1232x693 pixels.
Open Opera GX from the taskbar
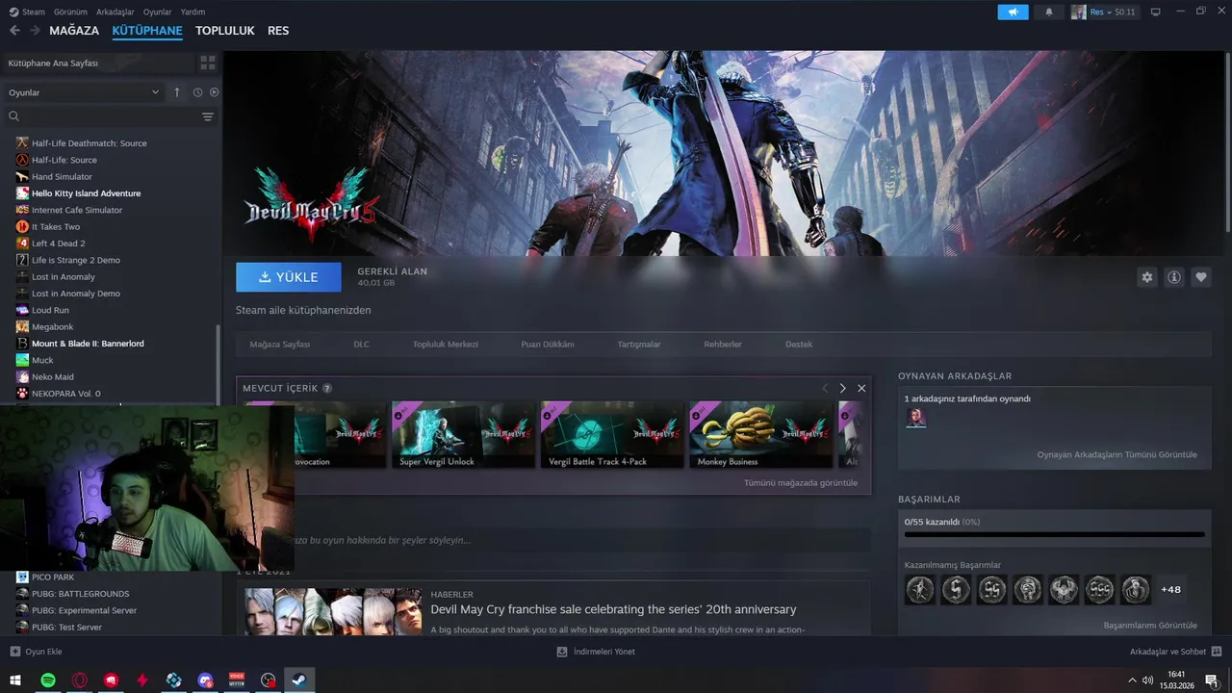(x=79, y=680)
